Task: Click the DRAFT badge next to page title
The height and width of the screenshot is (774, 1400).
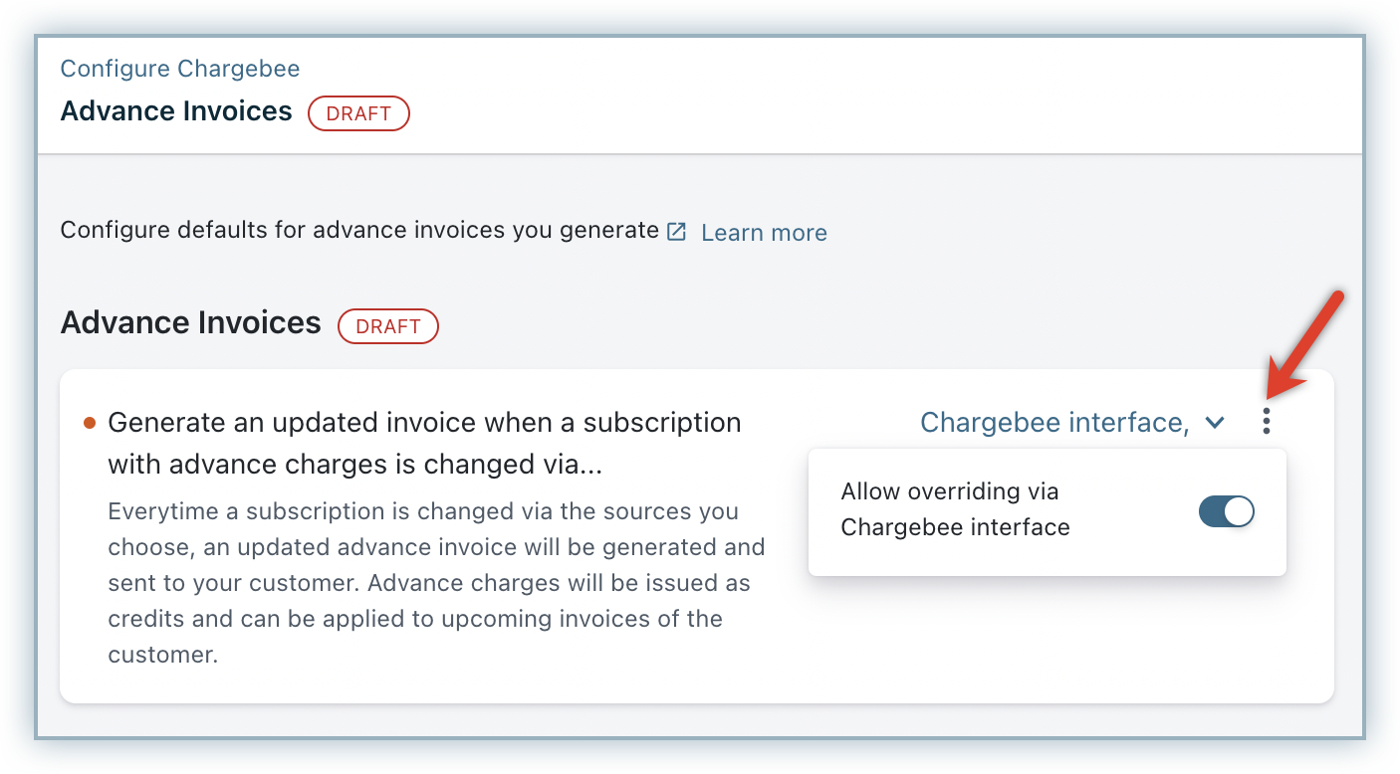Action: tap(358, 113)
